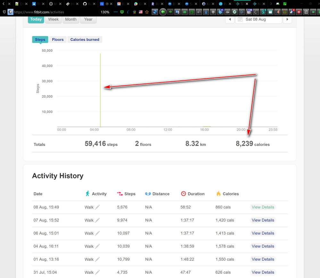
Task: Click the green forward navigation arrow
Action: tap(170, 12)
